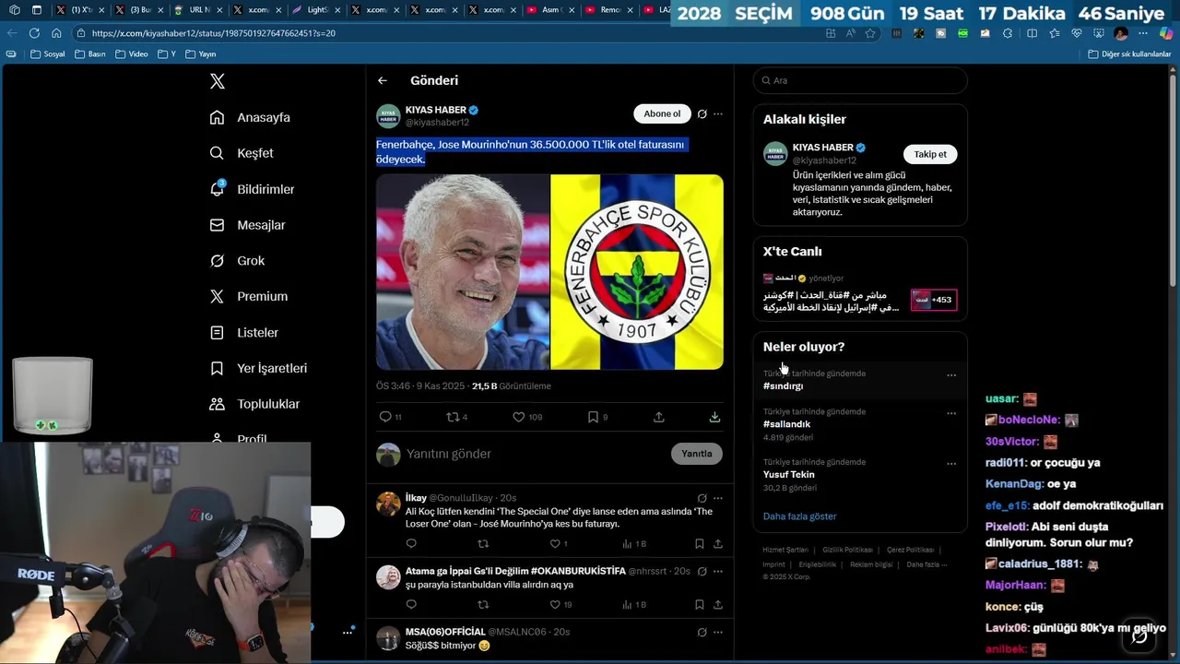This screenshot has width=1180, height=664.
Task: Click Grok icon on MSA(06)OFFİCİAL reply
Action: point(702,632)
